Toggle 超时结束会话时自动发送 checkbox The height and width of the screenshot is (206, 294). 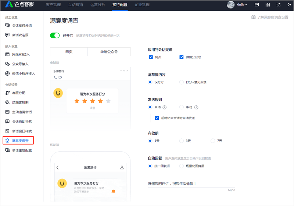(x=157, y=118)
